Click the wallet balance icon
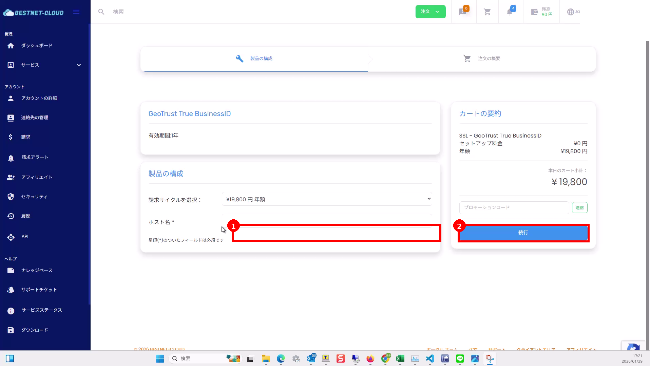Image resolution: width=650 pixels, height=366 pixels. click(535, 12)
